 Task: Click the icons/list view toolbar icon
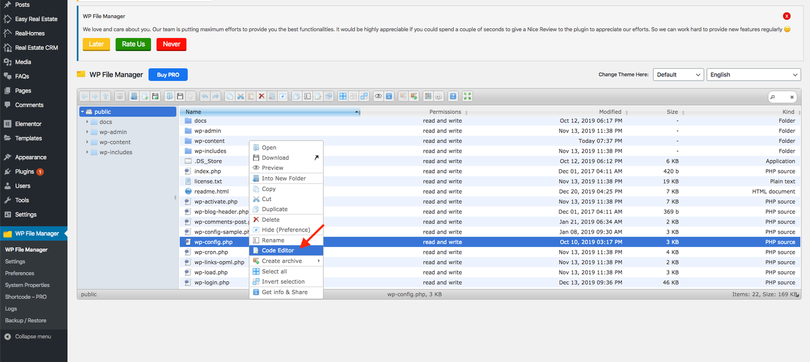point(428,96)
